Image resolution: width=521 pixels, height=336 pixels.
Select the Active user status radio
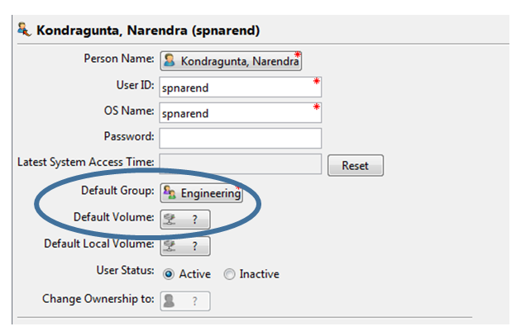coord(169,274)
